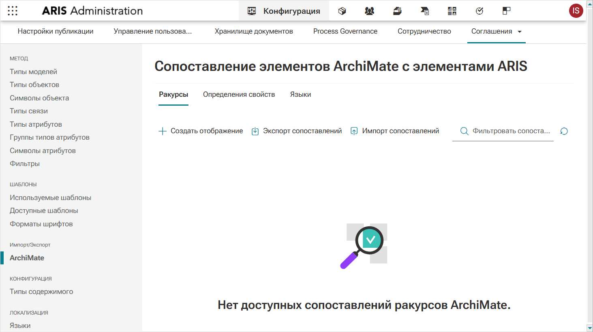Open the IS user profile avatar

(x=576, y=11)
